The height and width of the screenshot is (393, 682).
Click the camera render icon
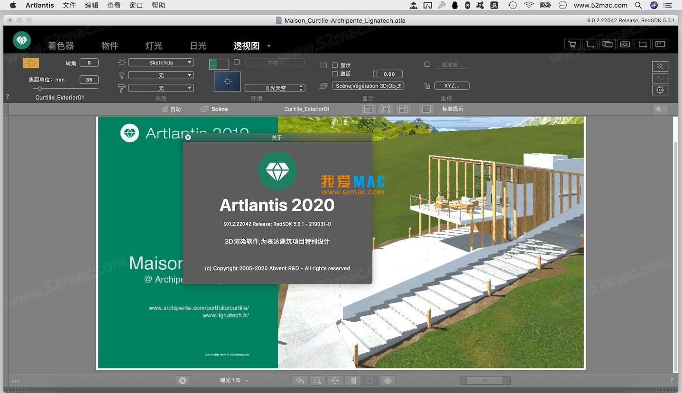click(x=625, y=44)
